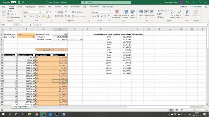The image size is (209, 117).
Task: Click the Copy button
Action: coord(10,14)
